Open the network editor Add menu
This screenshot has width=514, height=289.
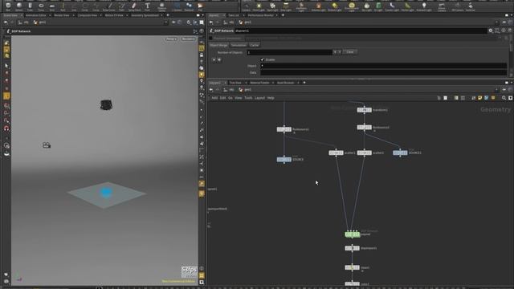[214, 98]
